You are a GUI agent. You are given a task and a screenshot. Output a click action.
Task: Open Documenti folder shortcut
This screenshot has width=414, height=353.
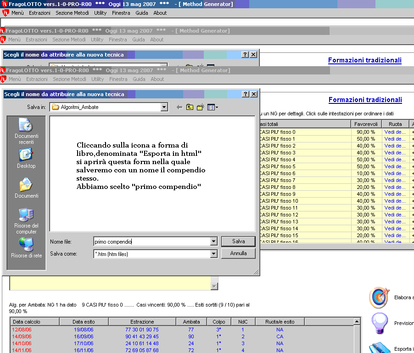(x=26, y=188)
